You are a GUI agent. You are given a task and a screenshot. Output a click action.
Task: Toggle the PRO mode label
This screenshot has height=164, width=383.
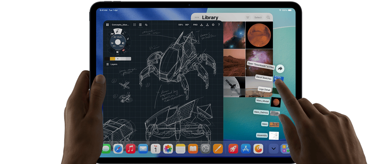(x=195, y=25)
